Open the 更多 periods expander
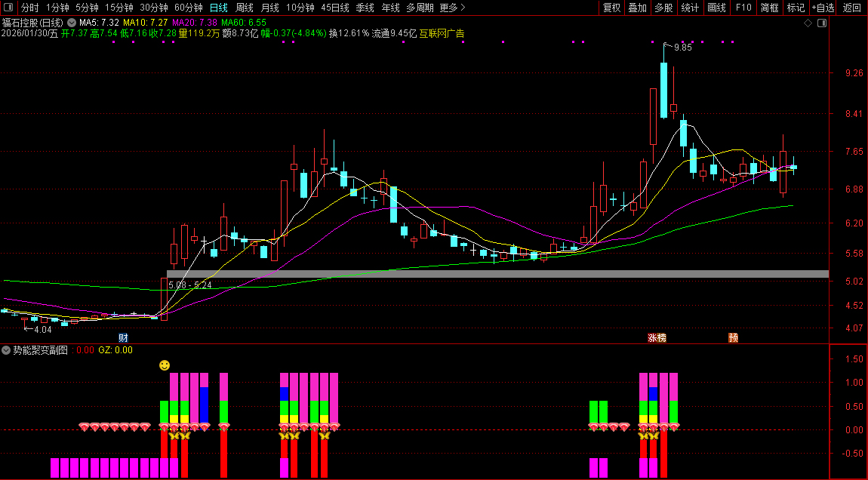 (x=452, y=8)
